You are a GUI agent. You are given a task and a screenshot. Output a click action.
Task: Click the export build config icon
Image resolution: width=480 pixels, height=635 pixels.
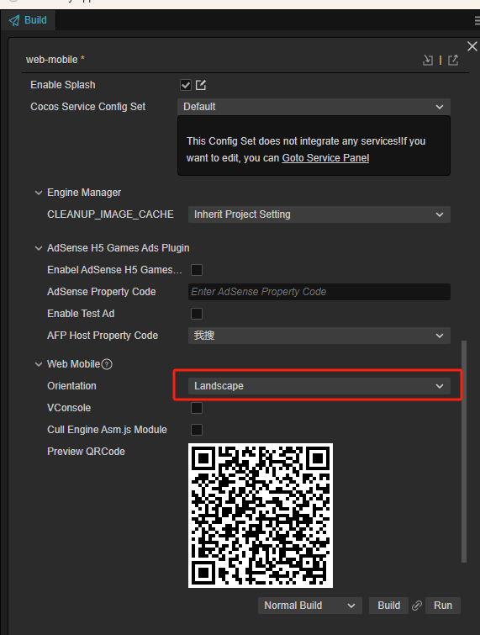pyautogui.click(x=453, y=61)
